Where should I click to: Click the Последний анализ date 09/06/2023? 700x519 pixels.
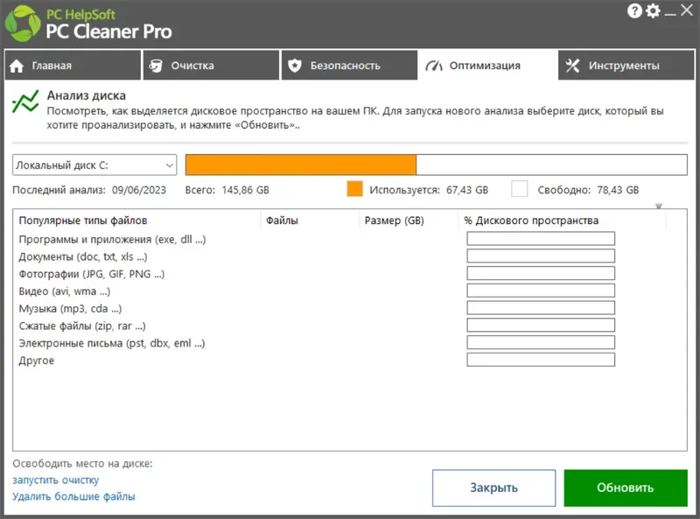coord(139,190)
